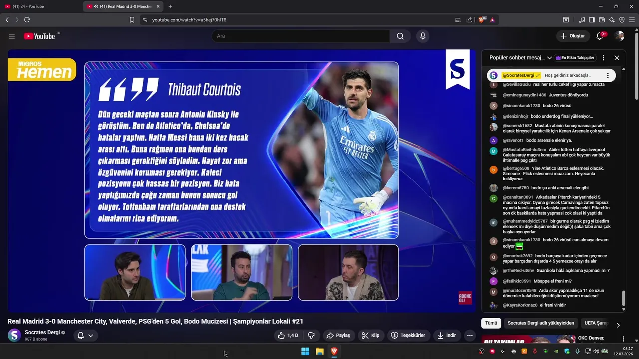Click the video player frame

(x=242, y=180)
